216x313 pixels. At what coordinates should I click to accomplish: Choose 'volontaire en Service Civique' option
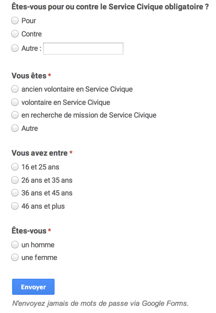coord(15,102)
